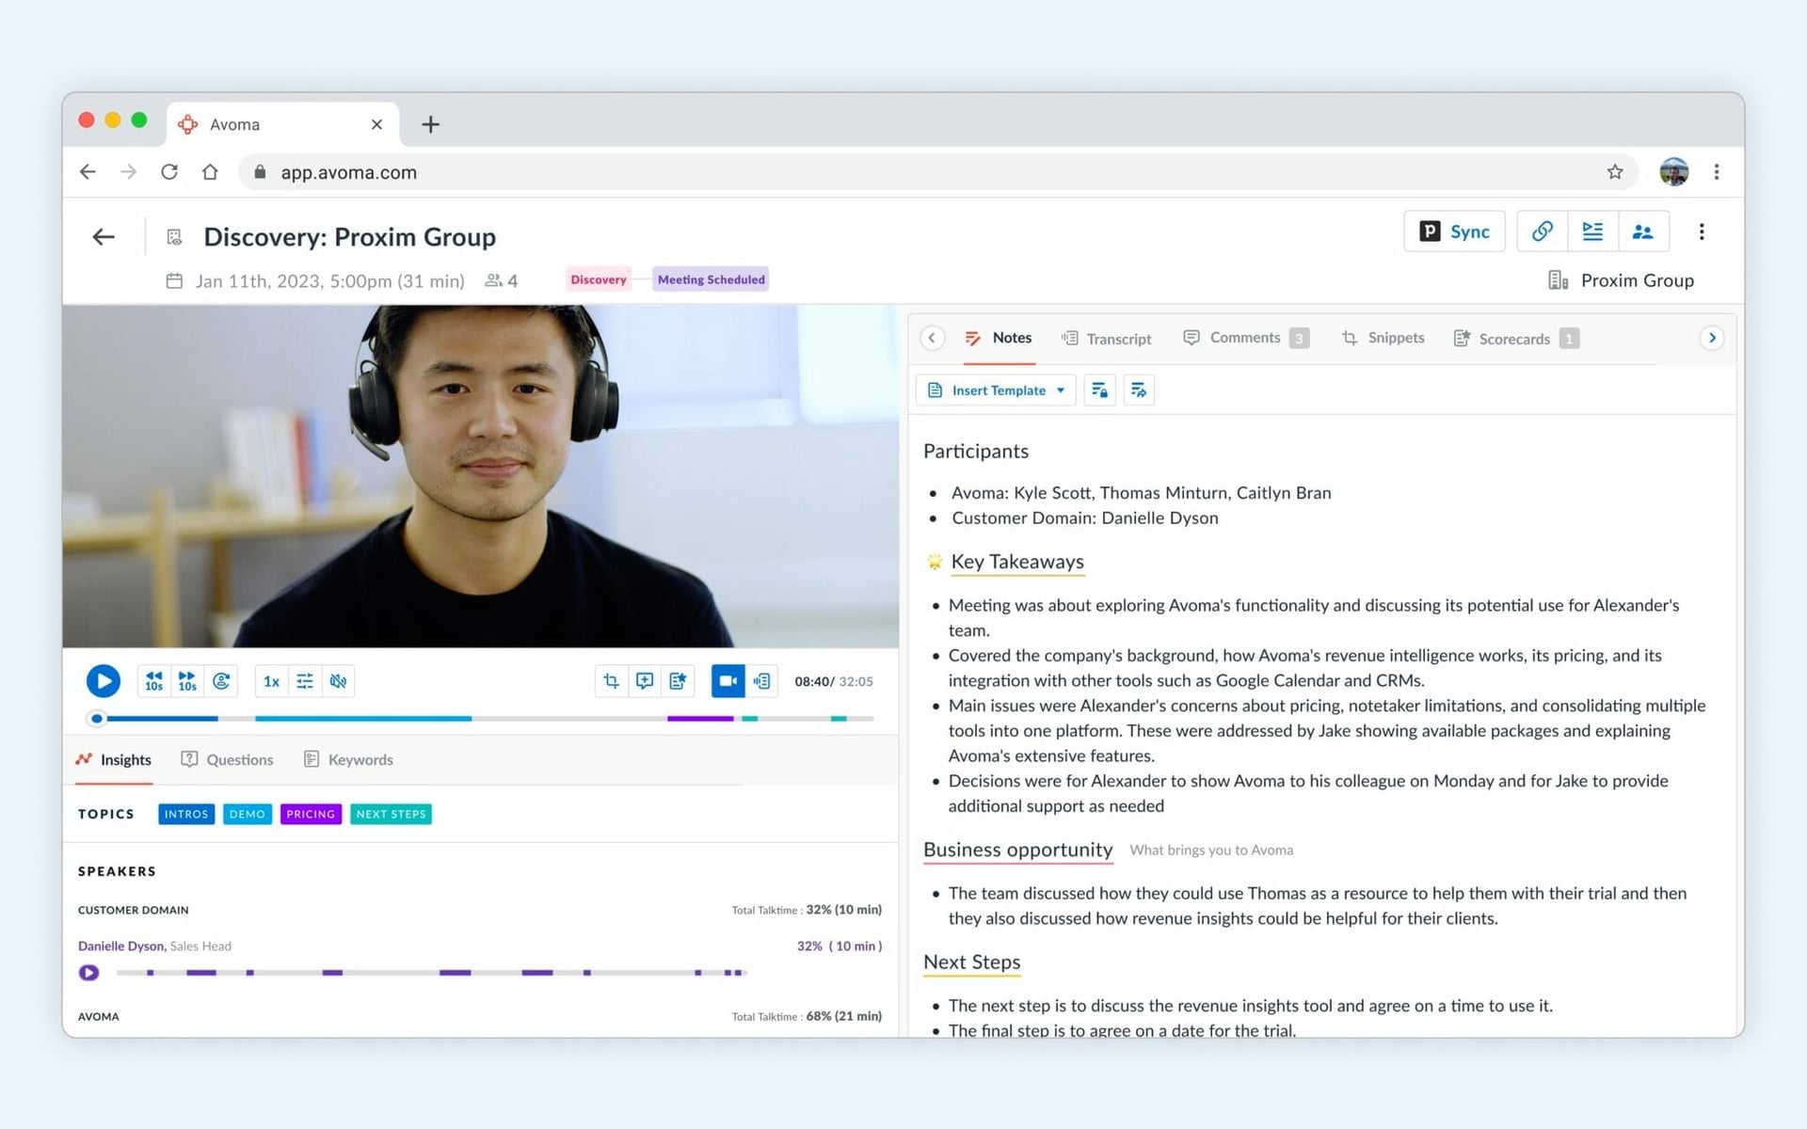Click the locked notes format icon
Screen dimensions: 1807x1129
point(1099,390)
